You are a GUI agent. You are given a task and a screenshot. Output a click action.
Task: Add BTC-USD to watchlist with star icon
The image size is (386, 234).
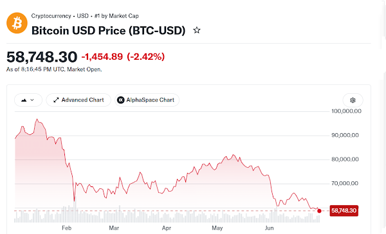coord(197,30)
